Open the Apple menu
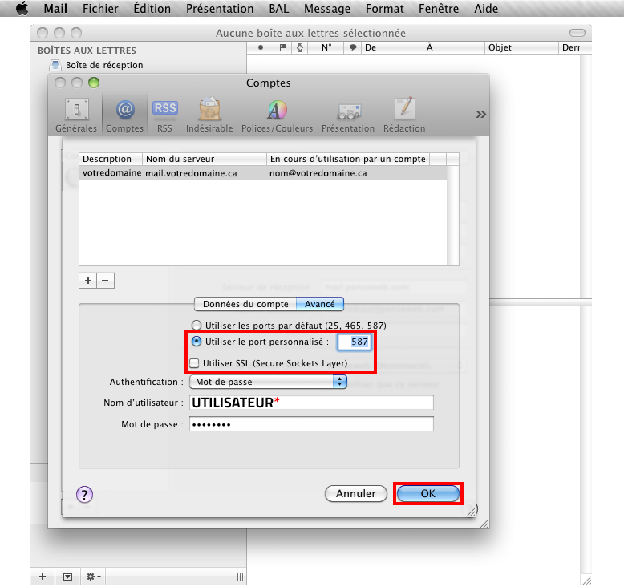Viewport: 624px width, 587px height. tap(22, 8)
